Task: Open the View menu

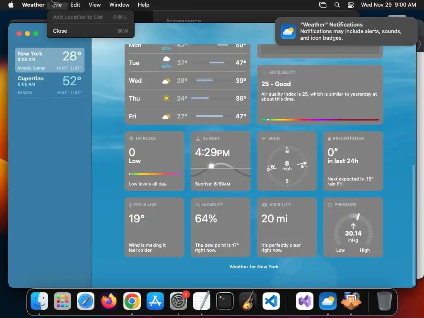Action: click(95, 5)
